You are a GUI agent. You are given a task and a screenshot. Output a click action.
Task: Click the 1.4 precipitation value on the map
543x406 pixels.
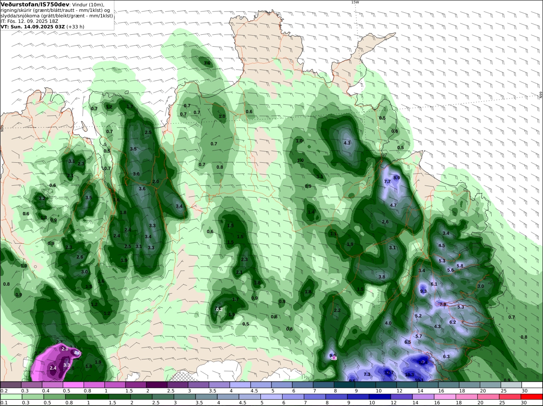311,212
